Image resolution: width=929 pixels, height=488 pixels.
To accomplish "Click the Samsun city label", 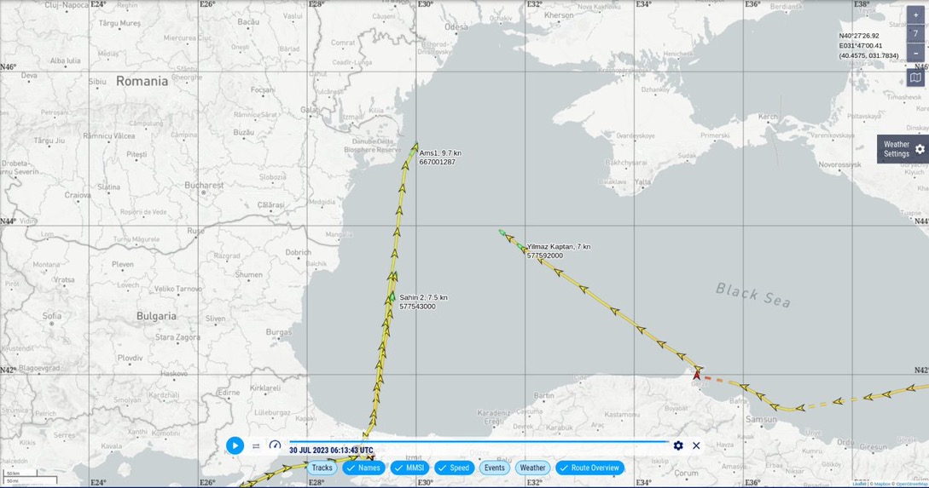I will (x=761, y=419).
